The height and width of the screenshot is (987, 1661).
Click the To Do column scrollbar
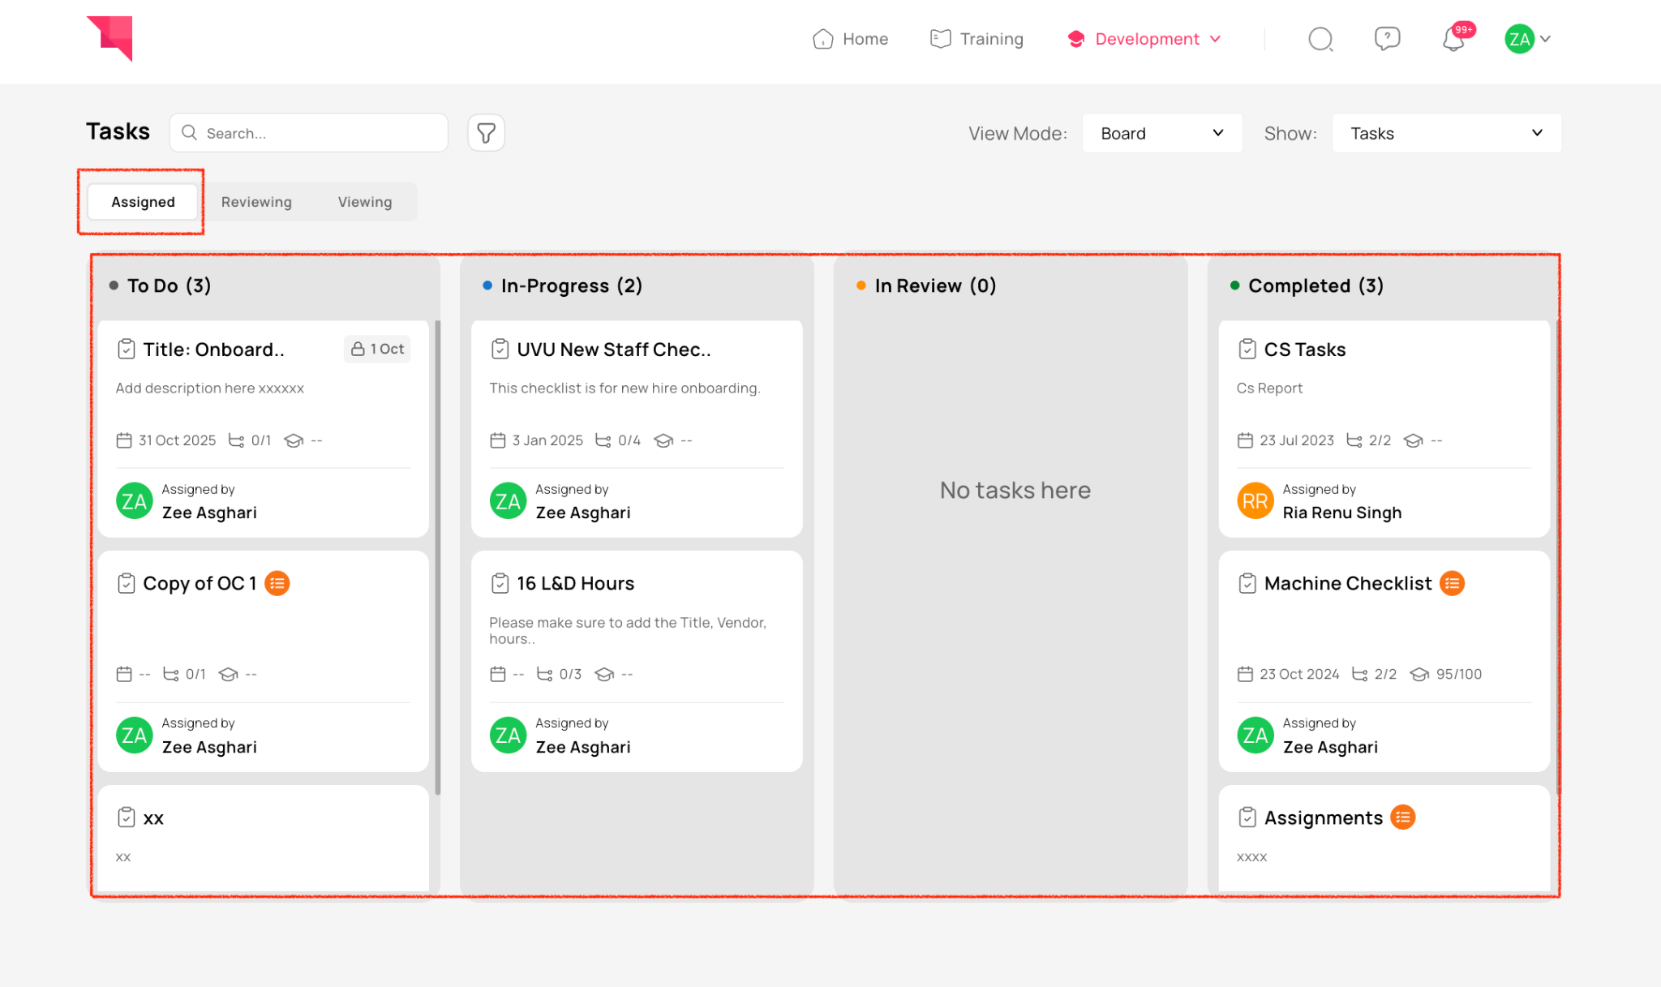pos(438,556)
